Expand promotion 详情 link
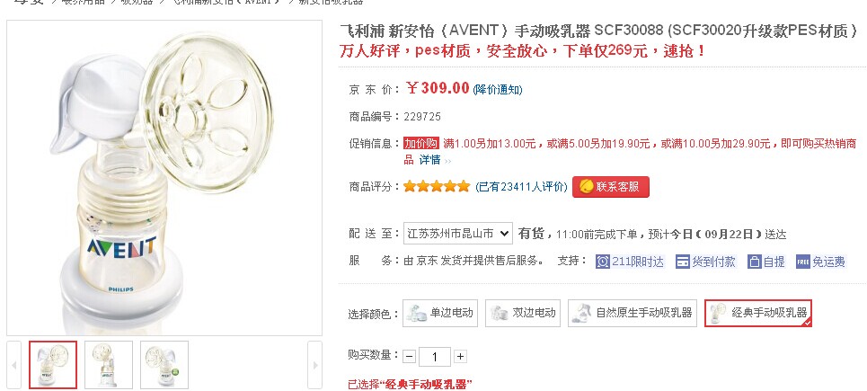Viewport: 867px width, 391px height. pos(429,160)
